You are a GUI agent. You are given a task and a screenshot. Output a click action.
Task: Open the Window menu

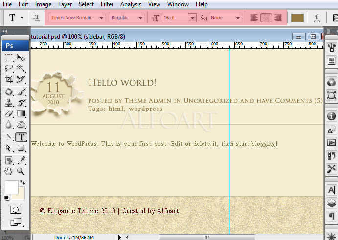pos(178,4)
